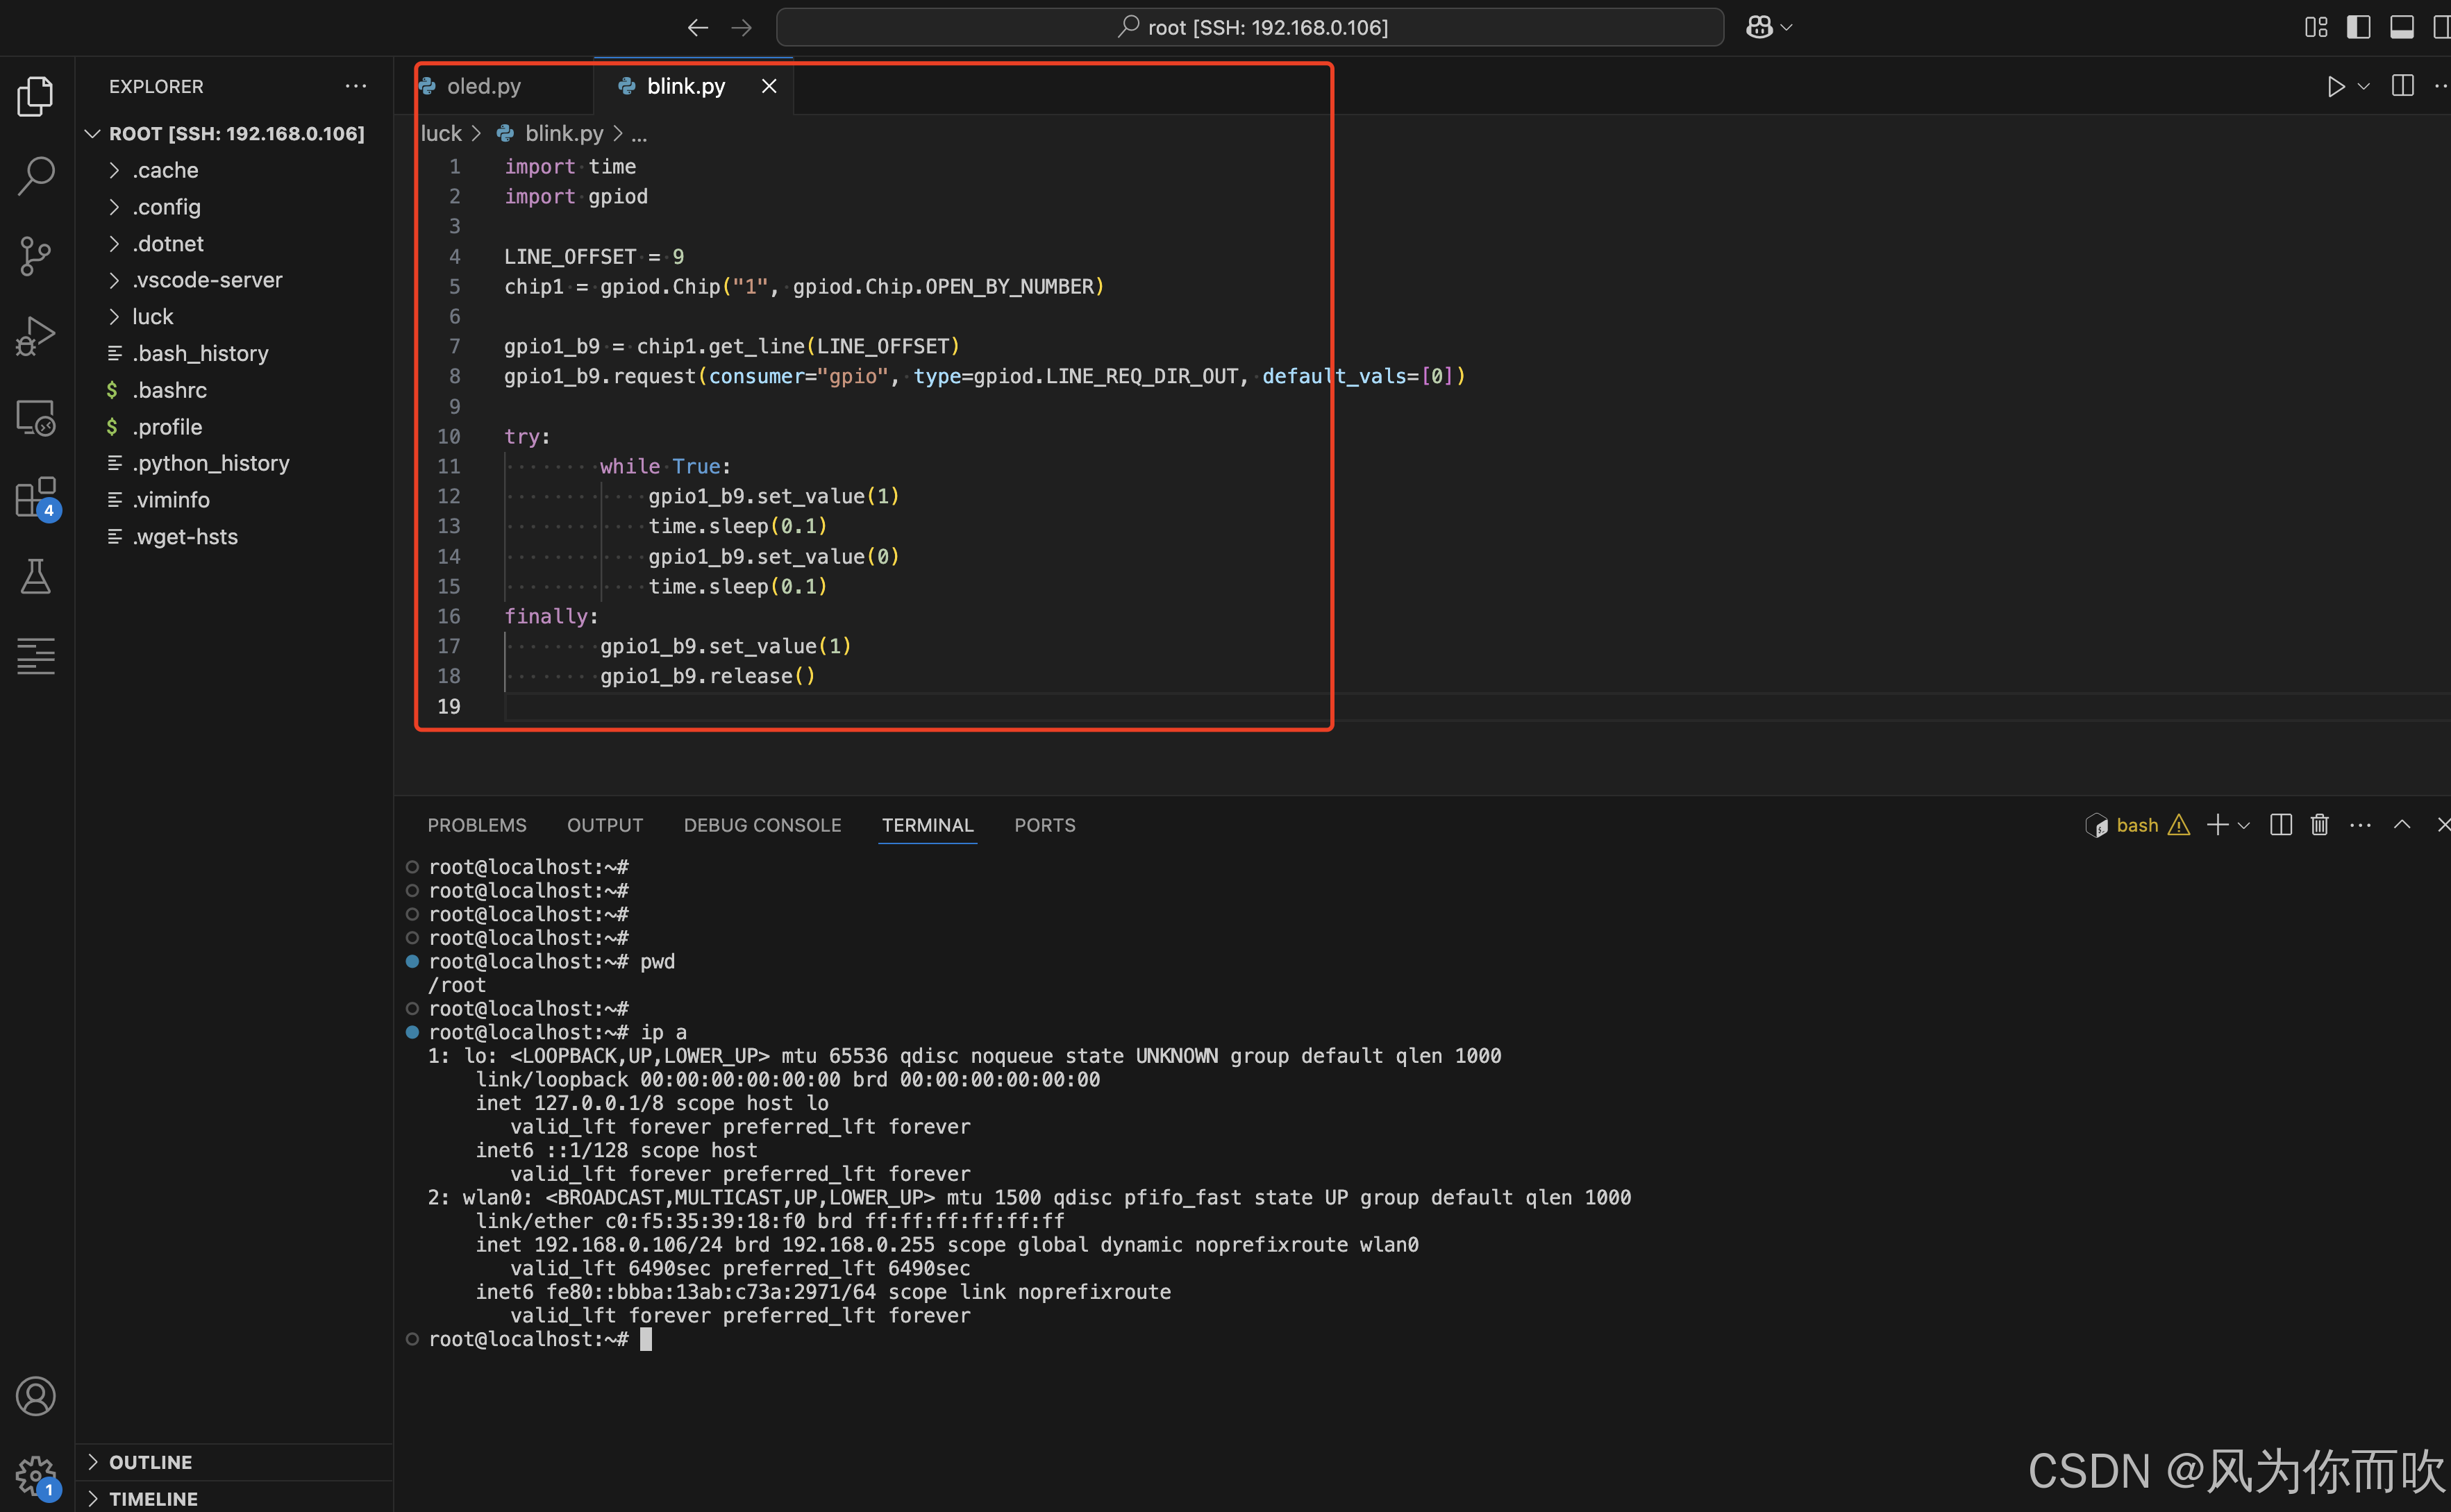The height and width of the screenshot is (1512, 2451).
Task: Open the Search view in activity bar
Action: coord(36,175)
